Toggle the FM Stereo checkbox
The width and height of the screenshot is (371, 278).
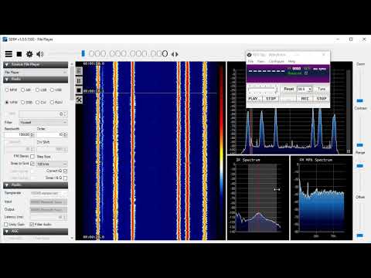coord(32,156)
